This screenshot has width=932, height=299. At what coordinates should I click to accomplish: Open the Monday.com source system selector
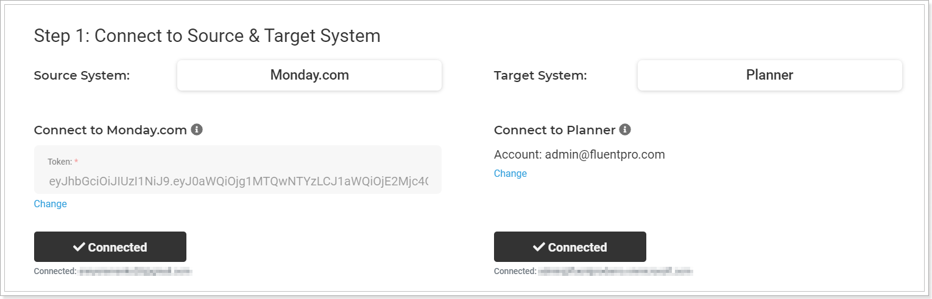coord(309,75)
